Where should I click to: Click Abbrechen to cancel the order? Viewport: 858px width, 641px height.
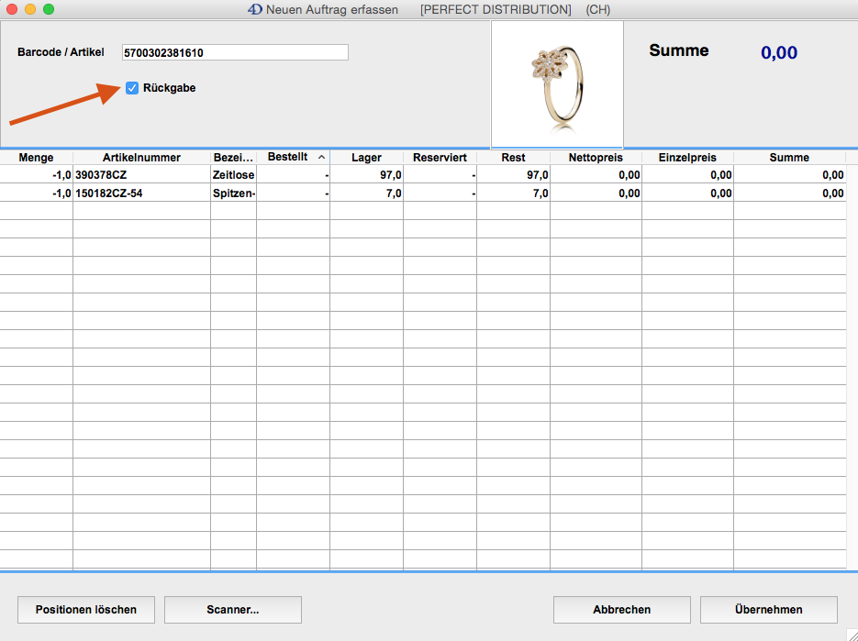point(621,609)
